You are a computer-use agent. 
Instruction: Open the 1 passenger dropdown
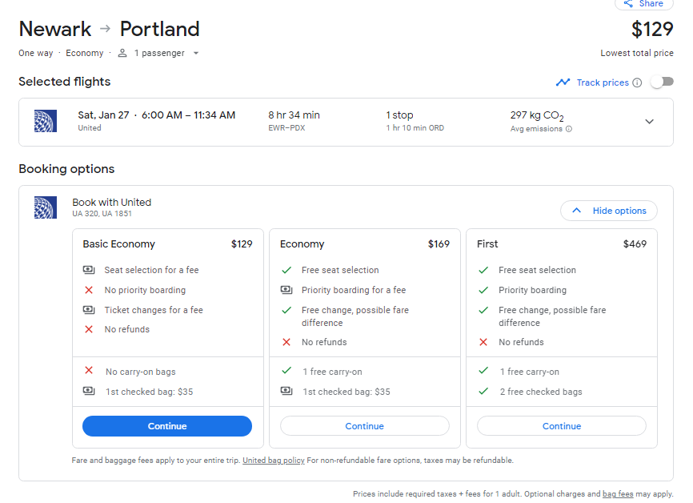tap(158, 53)
